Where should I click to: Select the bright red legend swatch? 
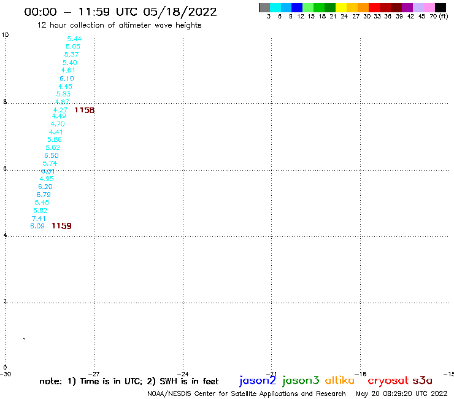[374, 7]
